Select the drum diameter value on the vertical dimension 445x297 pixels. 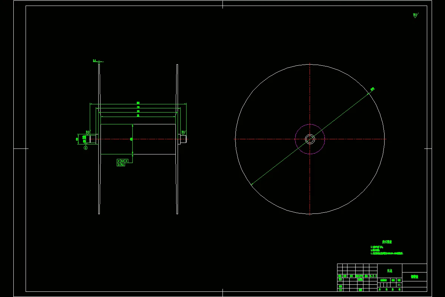click(x=131, y=139)
